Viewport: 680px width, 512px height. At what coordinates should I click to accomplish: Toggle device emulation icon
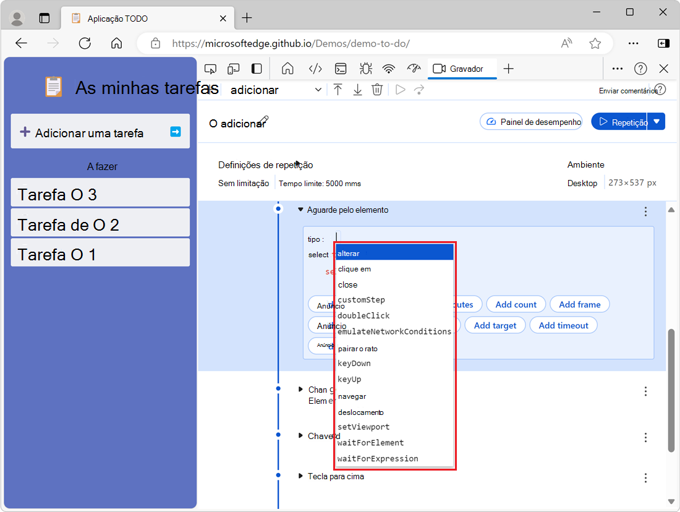click(234, 69)
